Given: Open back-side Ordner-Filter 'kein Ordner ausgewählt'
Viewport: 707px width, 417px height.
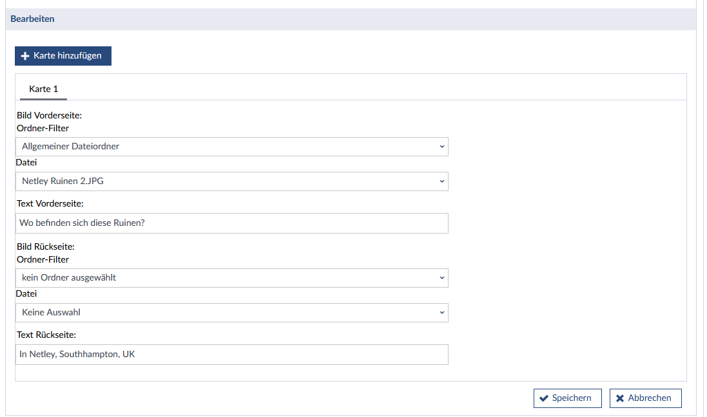Looking at the screenshot, I should pyautogui.click(x=231, y=278).
